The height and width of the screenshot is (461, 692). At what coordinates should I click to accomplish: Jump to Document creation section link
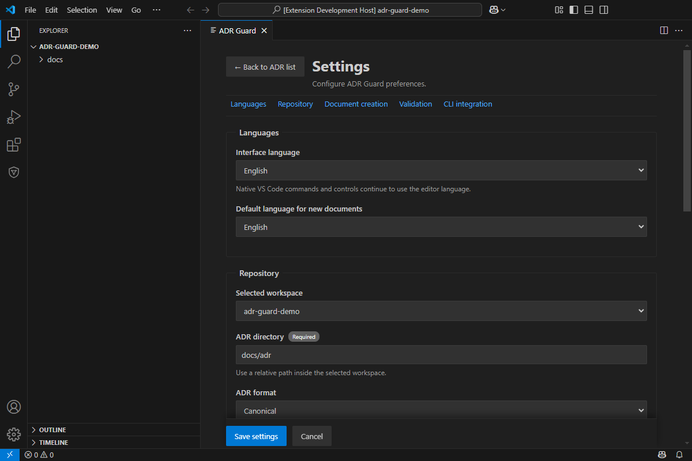point(356,104)
